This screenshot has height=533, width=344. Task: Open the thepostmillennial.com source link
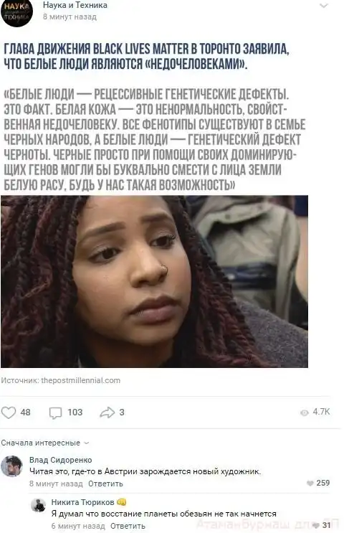click(80, 380)
